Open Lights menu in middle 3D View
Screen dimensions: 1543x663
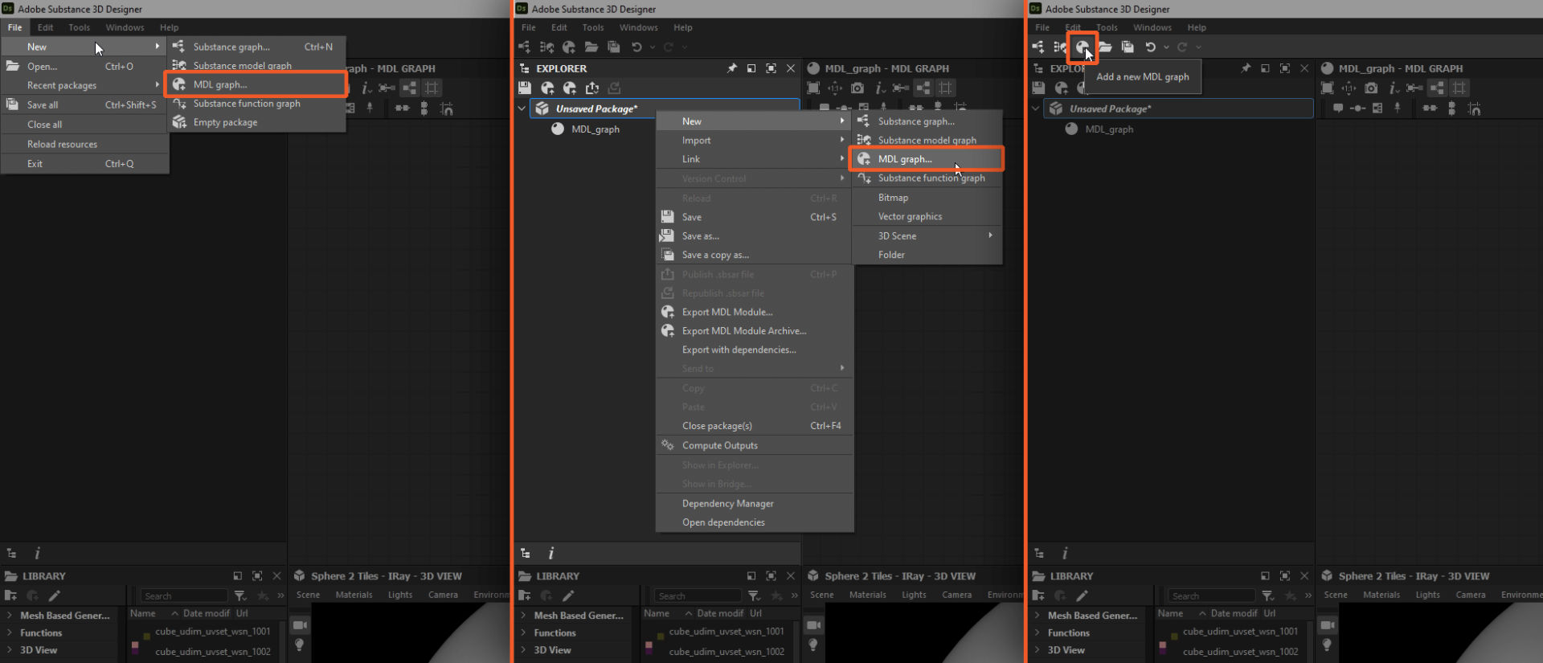pos(914,595)
